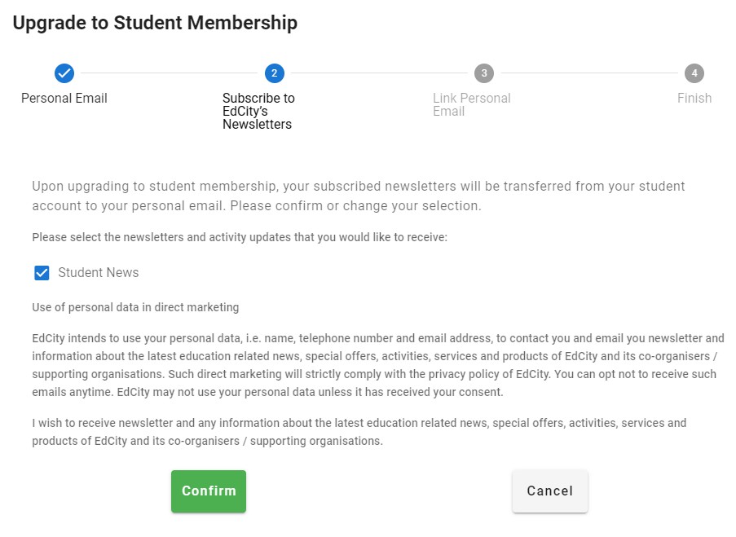Viewport: 736px width, 537px height.
Task: Click Cancel to dismiss the upgrade dialog
Action: [549, 491]
